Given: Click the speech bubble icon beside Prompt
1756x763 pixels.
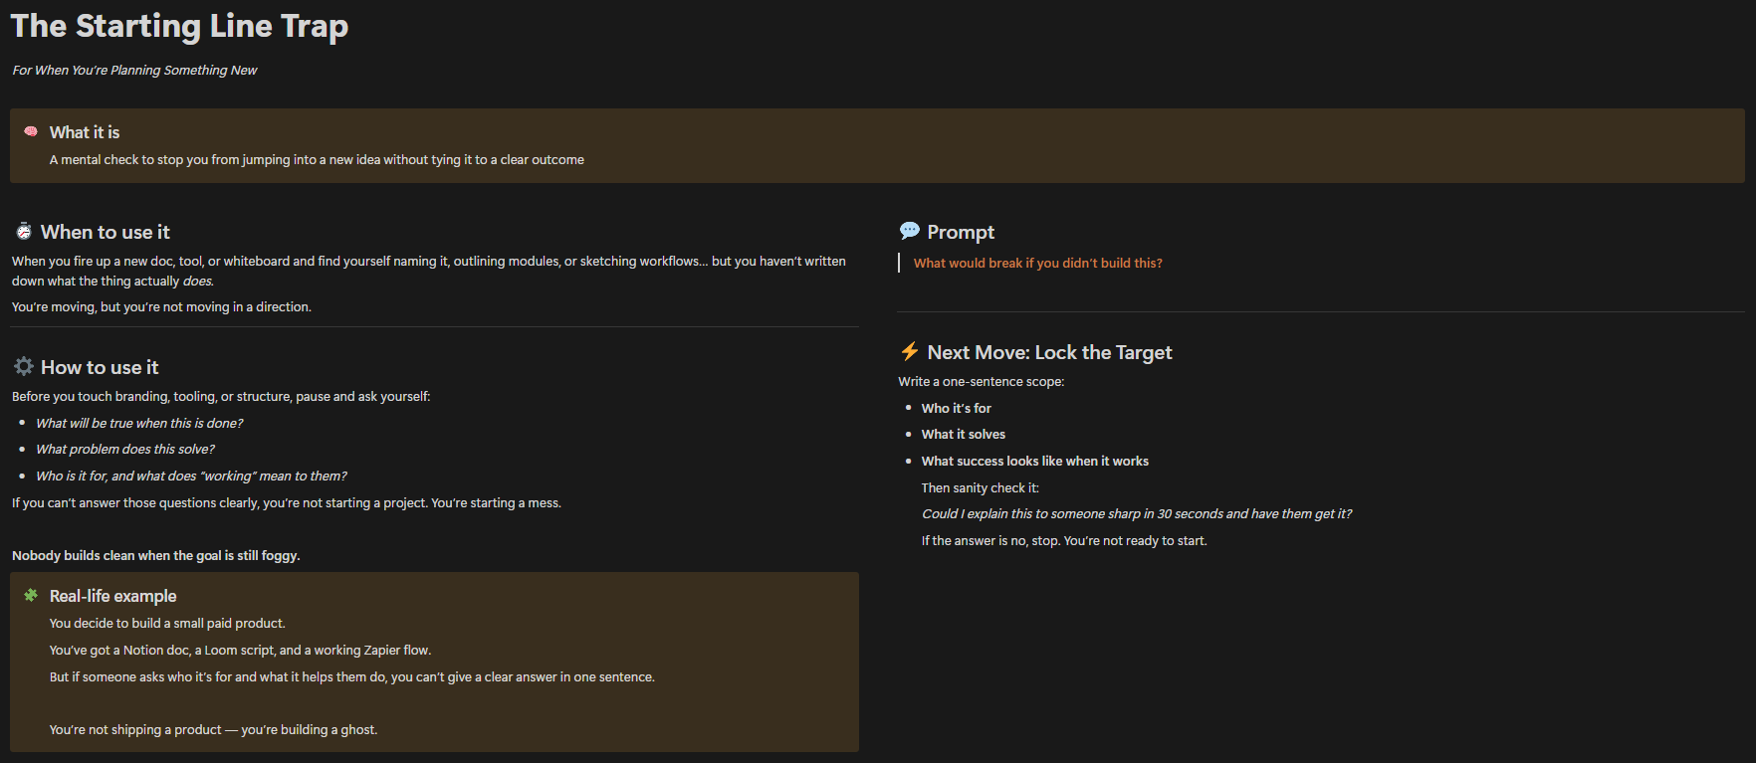Looking at the screenshot, I should (910, 231).
